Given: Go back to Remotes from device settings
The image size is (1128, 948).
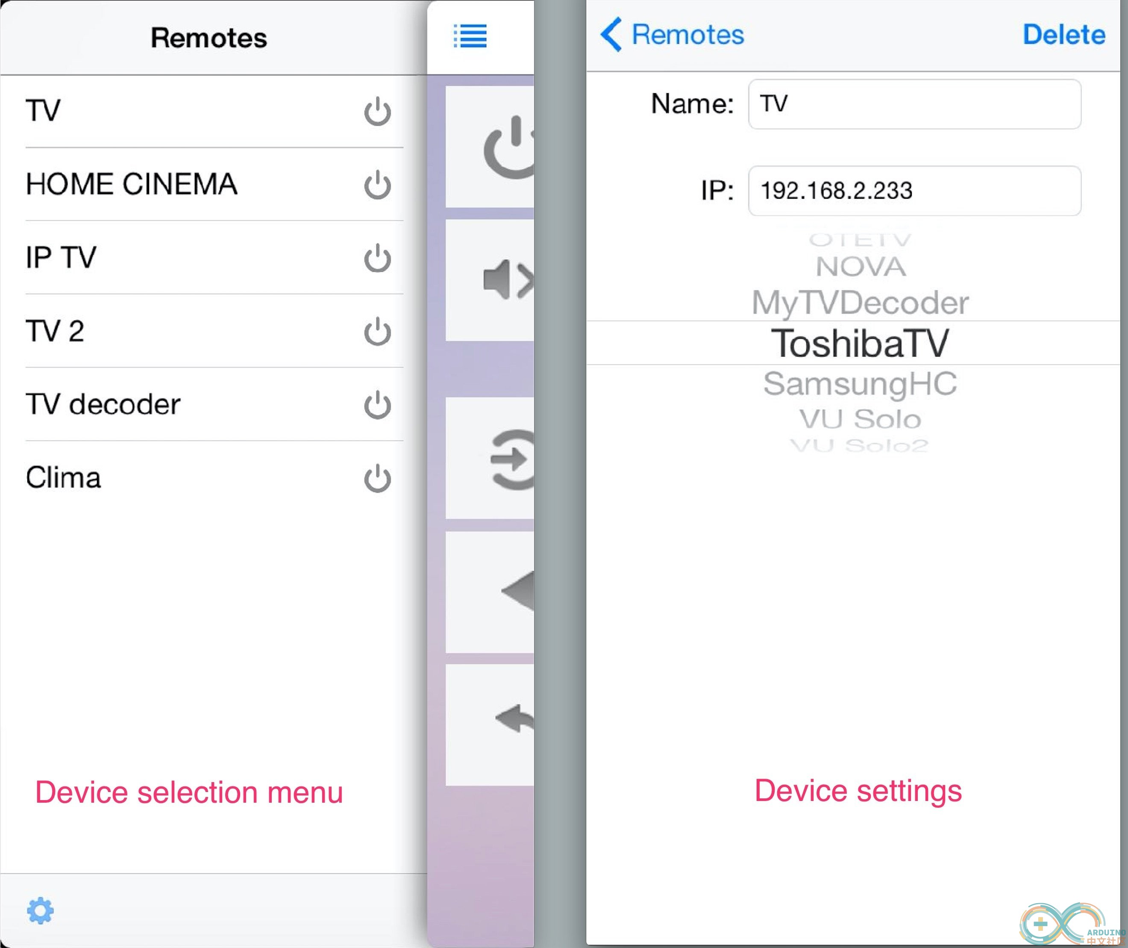Looking at the screenshot, I should point(672,34).
